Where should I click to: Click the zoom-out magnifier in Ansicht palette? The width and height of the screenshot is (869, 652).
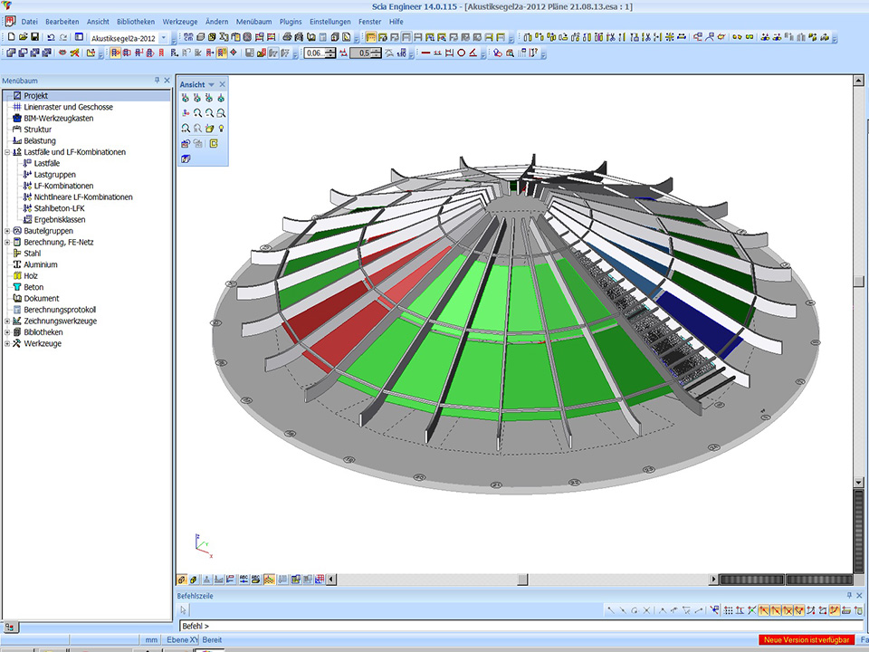[x=209, y=113]
